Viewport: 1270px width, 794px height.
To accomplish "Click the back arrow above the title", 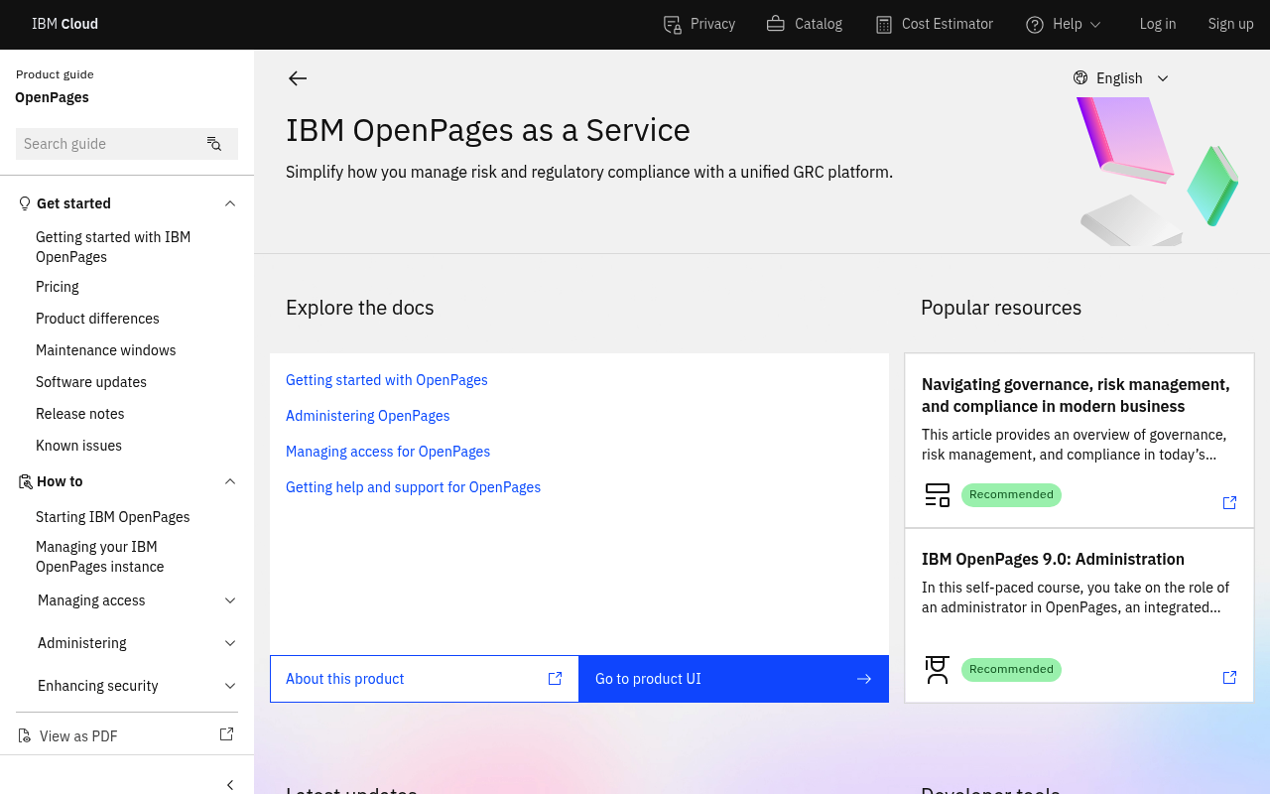I will tap(298, 78).
